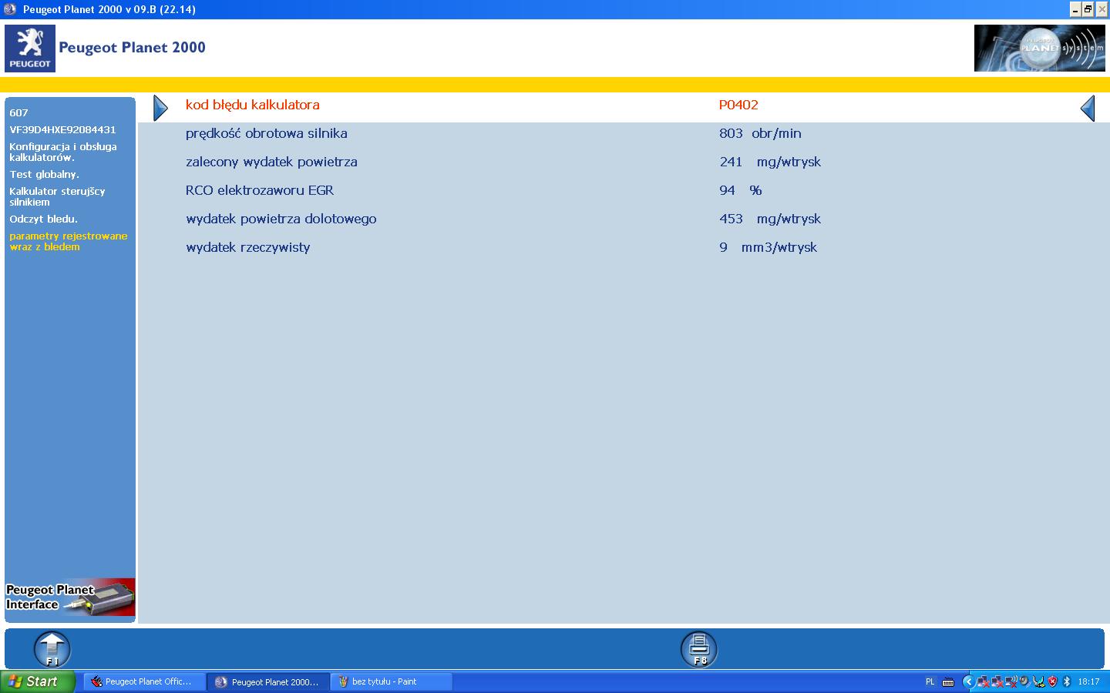Click the engine speed value '803 obr/min'

[x=760, y=133]
